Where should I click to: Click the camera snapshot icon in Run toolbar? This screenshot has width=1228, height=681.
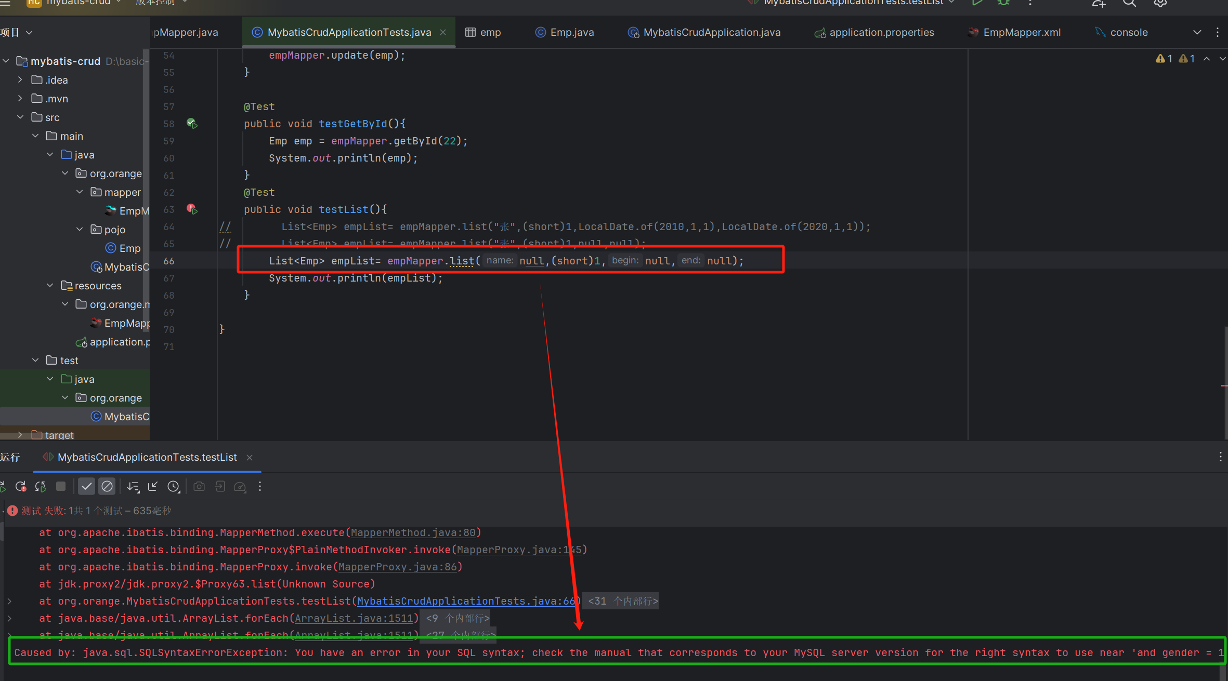(x=199, y=487)
